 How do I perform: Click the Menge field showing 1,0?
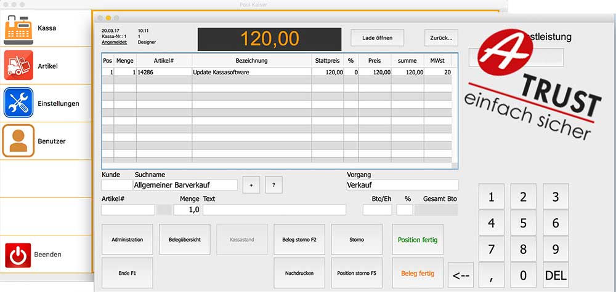coord(187,210)
